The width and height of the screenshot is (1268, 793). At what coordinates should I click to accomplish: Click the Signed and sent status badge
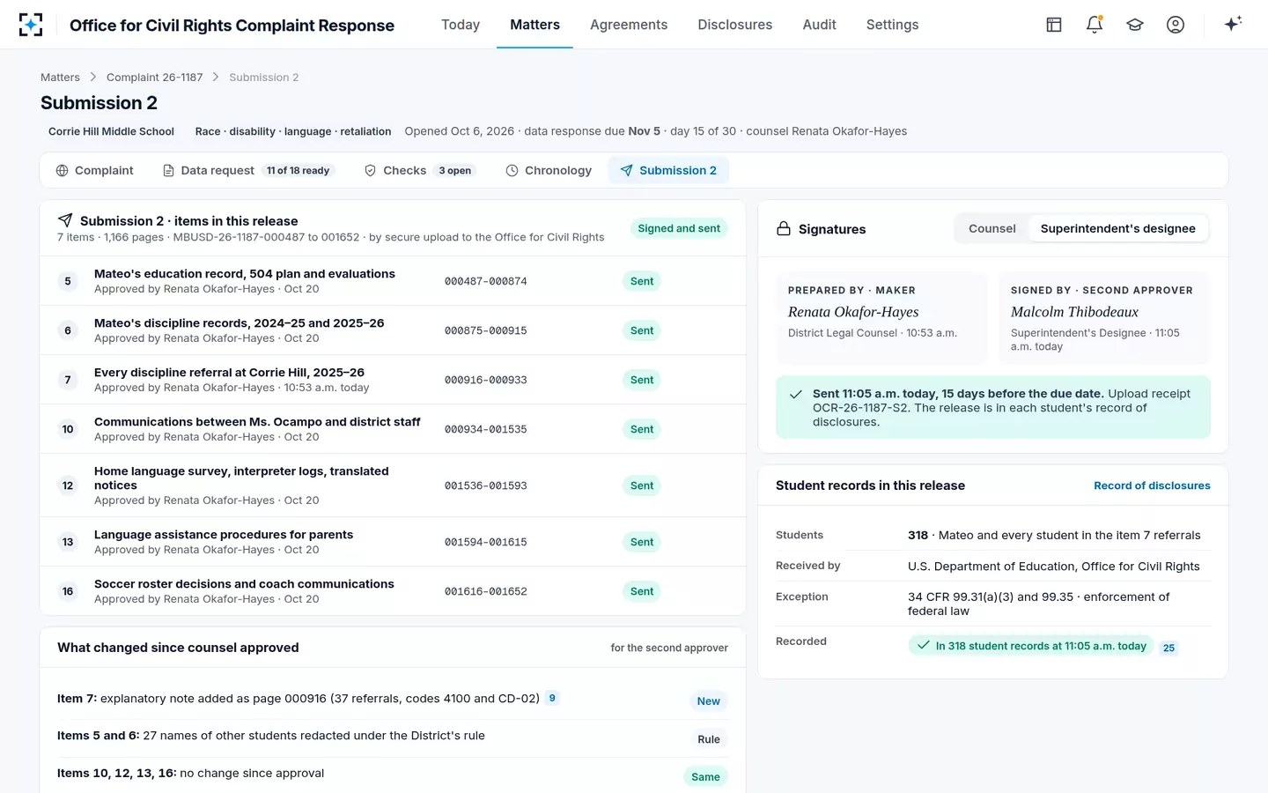[x=679, y=228]
